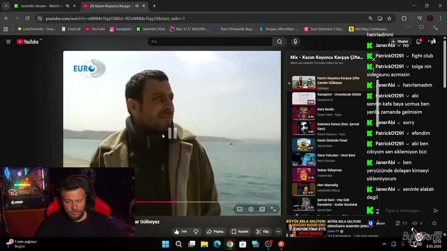Open the Klip clip tool
Screen dimensions: 447x251
point(262,231)
